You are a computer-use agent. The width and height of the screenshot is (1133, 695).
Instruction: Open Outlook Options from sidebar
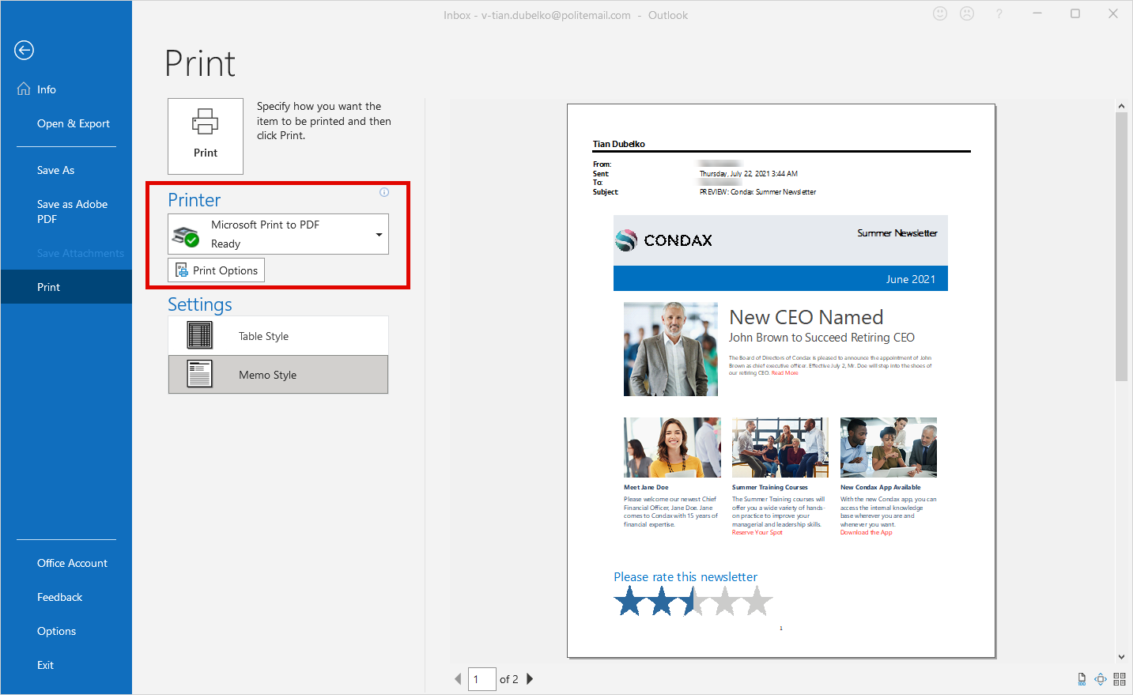(66, 631)
